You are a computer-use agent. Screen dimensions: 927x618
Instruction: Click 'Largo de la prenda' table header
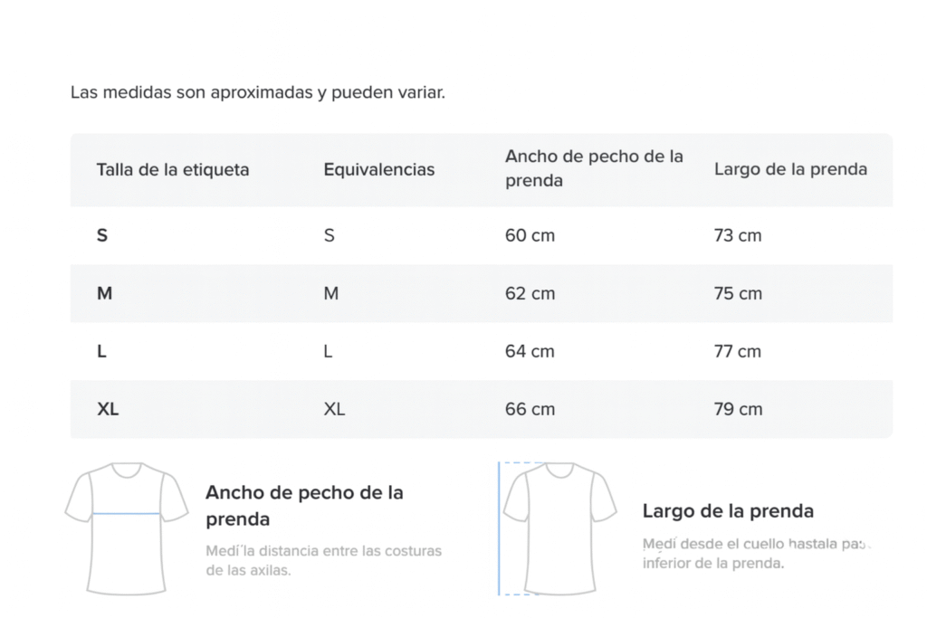click(x=790, y=169)
